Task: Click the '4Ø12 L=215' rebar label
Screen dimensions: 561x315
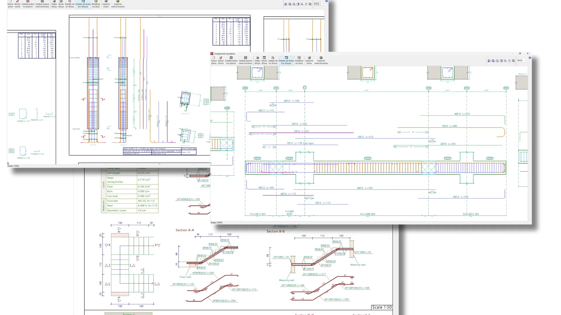Action: click(x=460, y=197)
